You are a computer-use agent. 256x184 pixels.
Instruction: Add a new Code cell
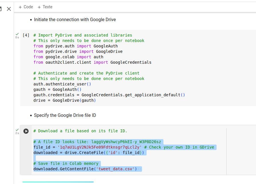[x=26, y=7]
